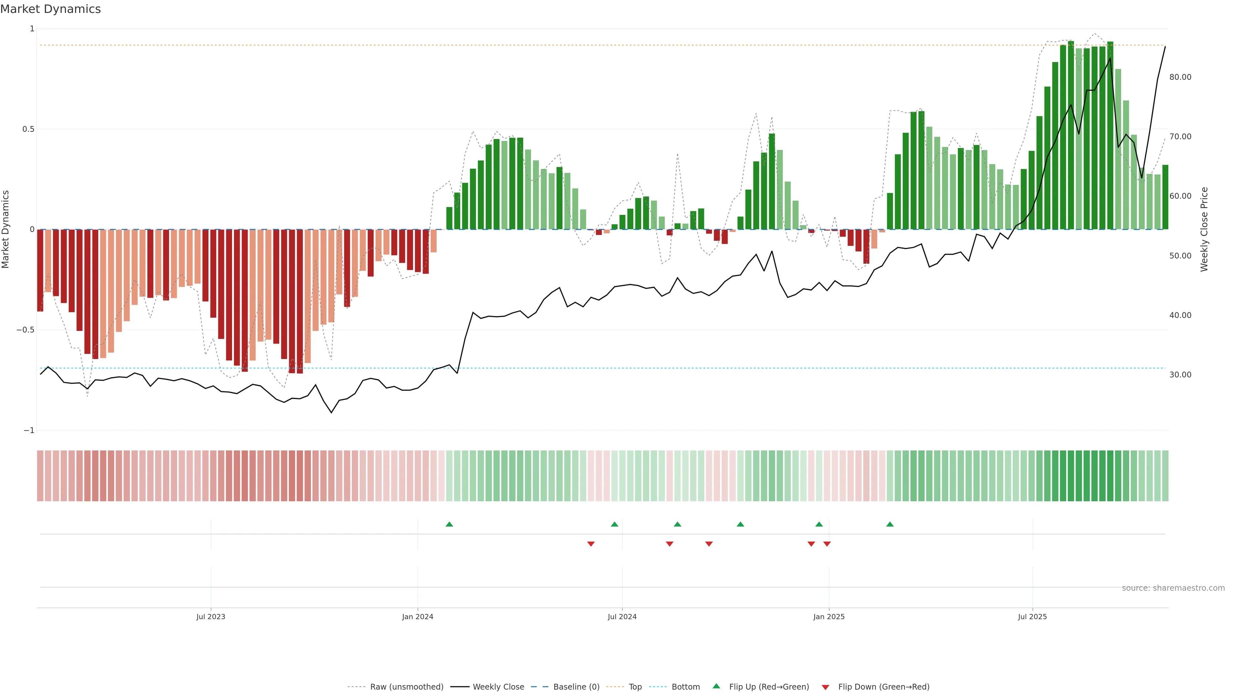Click the 80.00 price axis tick label
This screenshot has width=1241, height=698.
tap(1180, 77)
